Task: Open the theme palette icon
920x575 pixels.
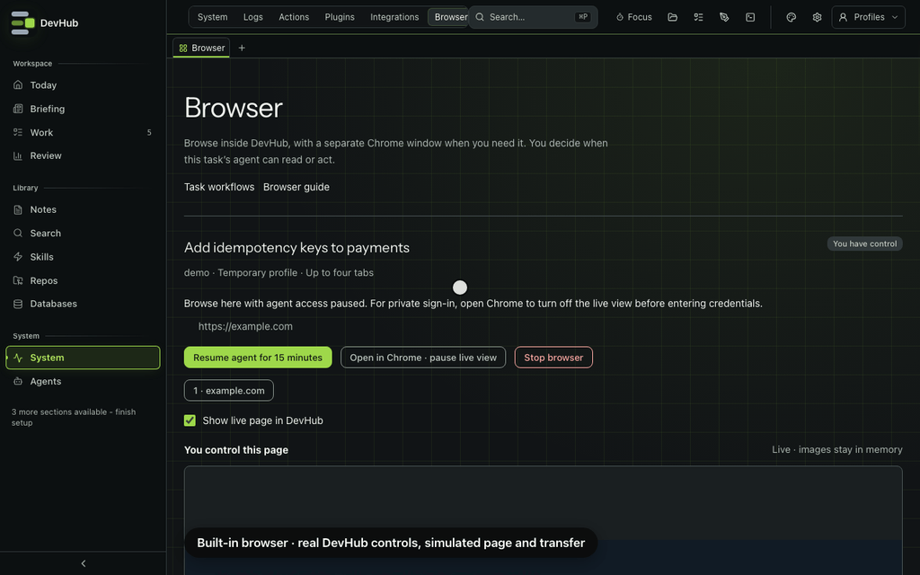Action: click(x=791, y=17)
